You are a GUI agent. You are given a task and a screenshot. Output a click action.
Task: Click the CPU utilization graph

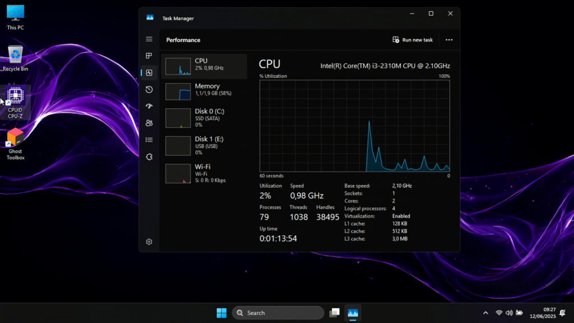click(x=355, y=126)
